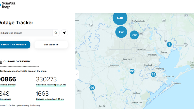Click the Galveston label on map
This screenshot has width=194, height=109.
[x=177, y=84]
